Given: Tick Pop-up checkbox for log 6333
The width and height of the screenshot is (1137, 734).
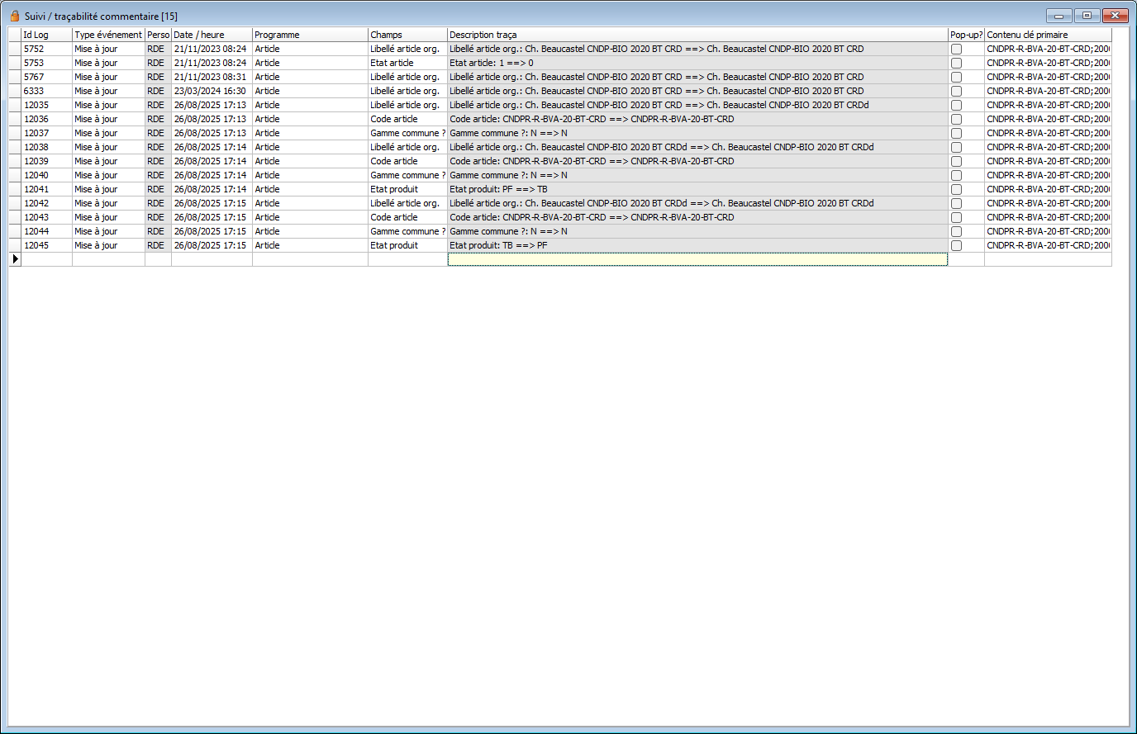Looking at the screenshot, I should (x=956, y=92).
